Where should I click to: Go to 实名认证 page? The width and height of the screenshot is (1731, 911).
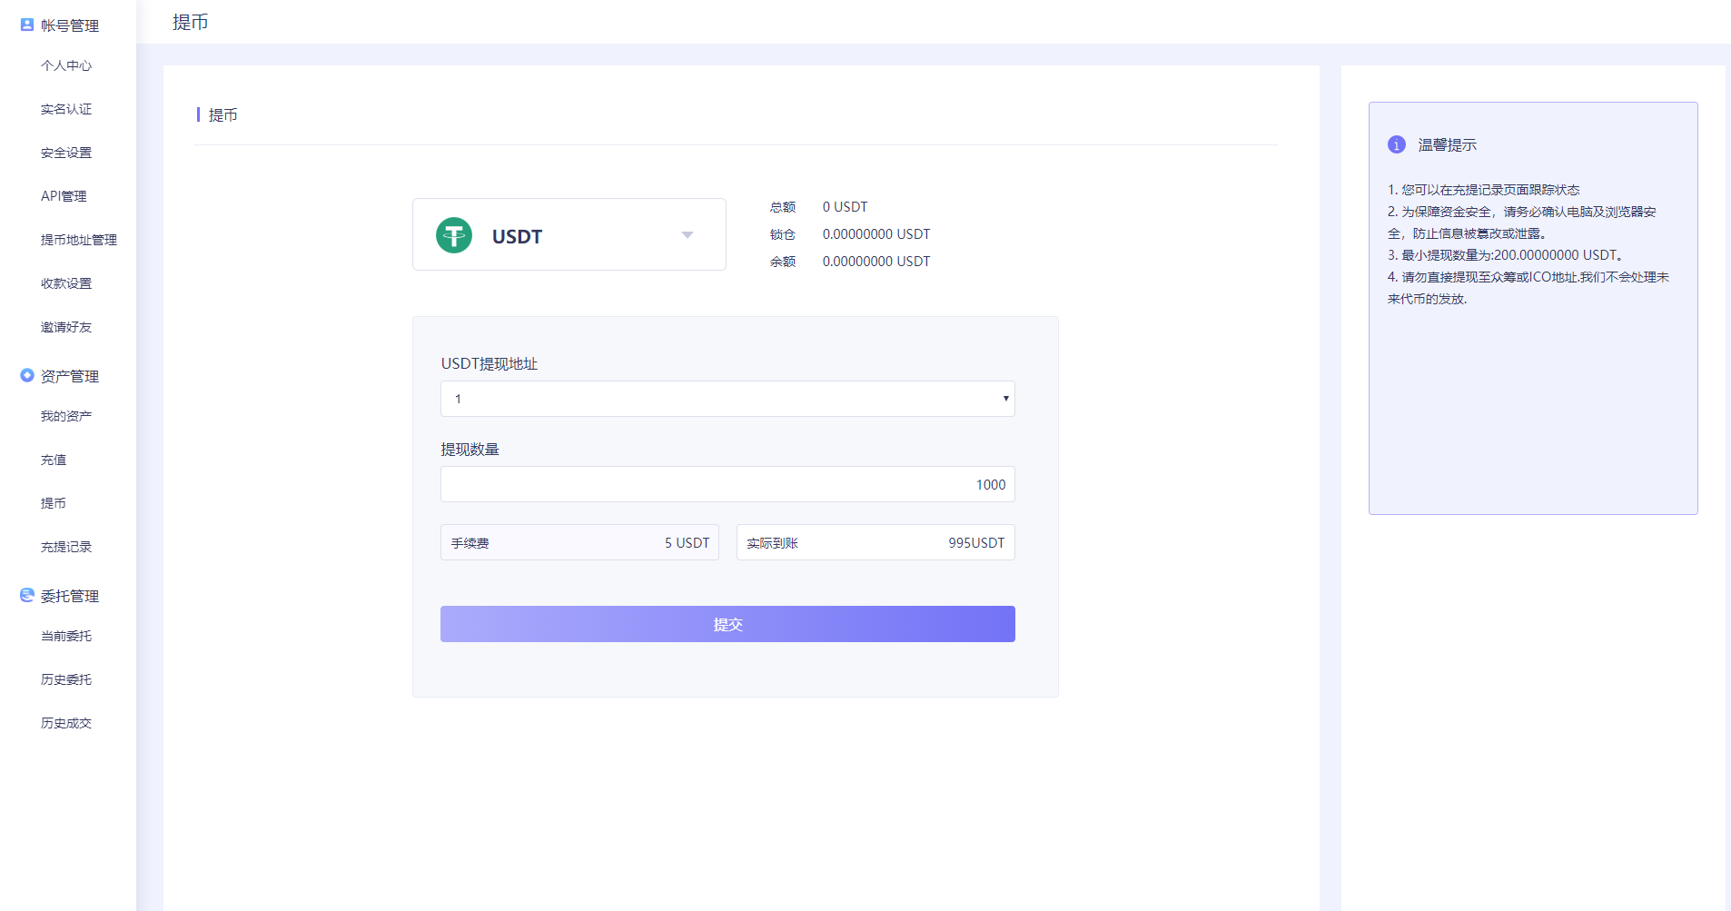pyautogui.click(x=66, y=109)
